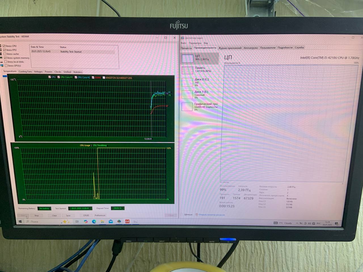Open the volume speaker tray icon

[309, 223]
